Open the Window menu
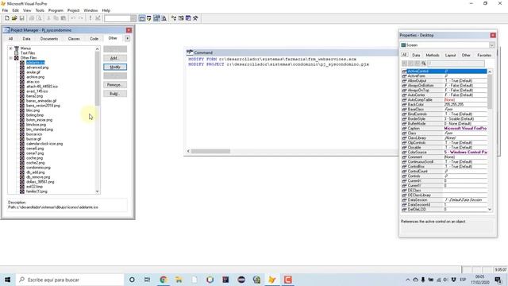 coord(90,10)
